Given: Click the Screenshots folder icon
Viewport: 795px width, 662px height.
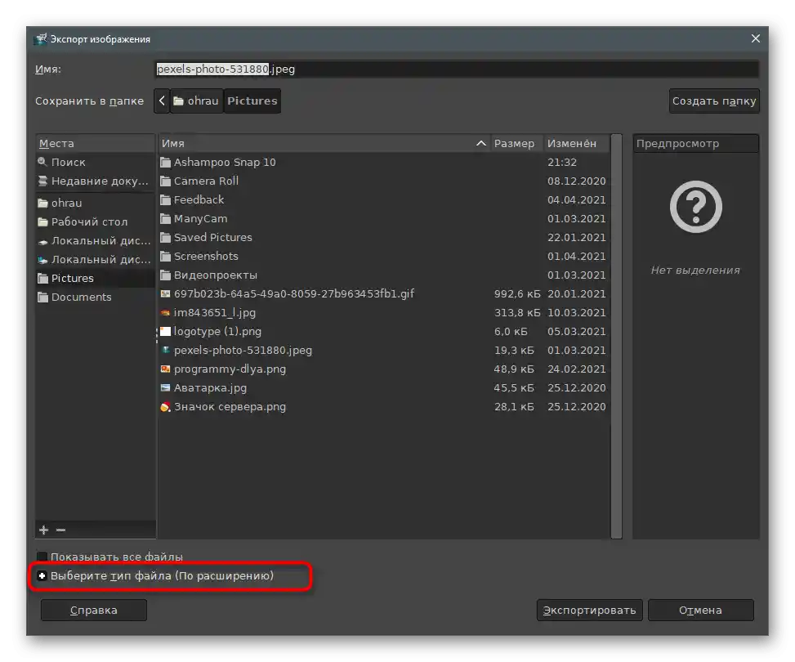Looking at the screenshot, I should (x=165, y=256).
